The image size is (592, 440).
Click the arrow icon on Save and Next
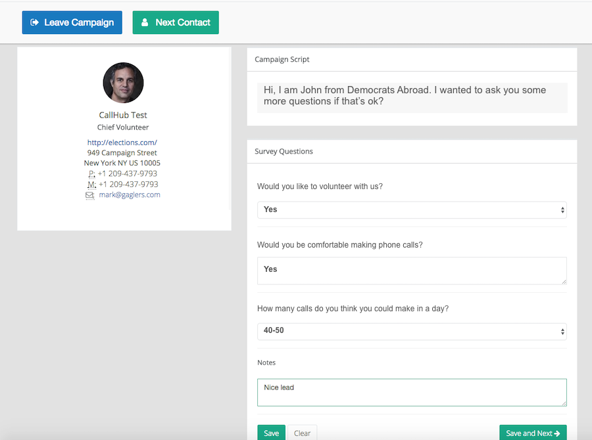click(557, 433)
